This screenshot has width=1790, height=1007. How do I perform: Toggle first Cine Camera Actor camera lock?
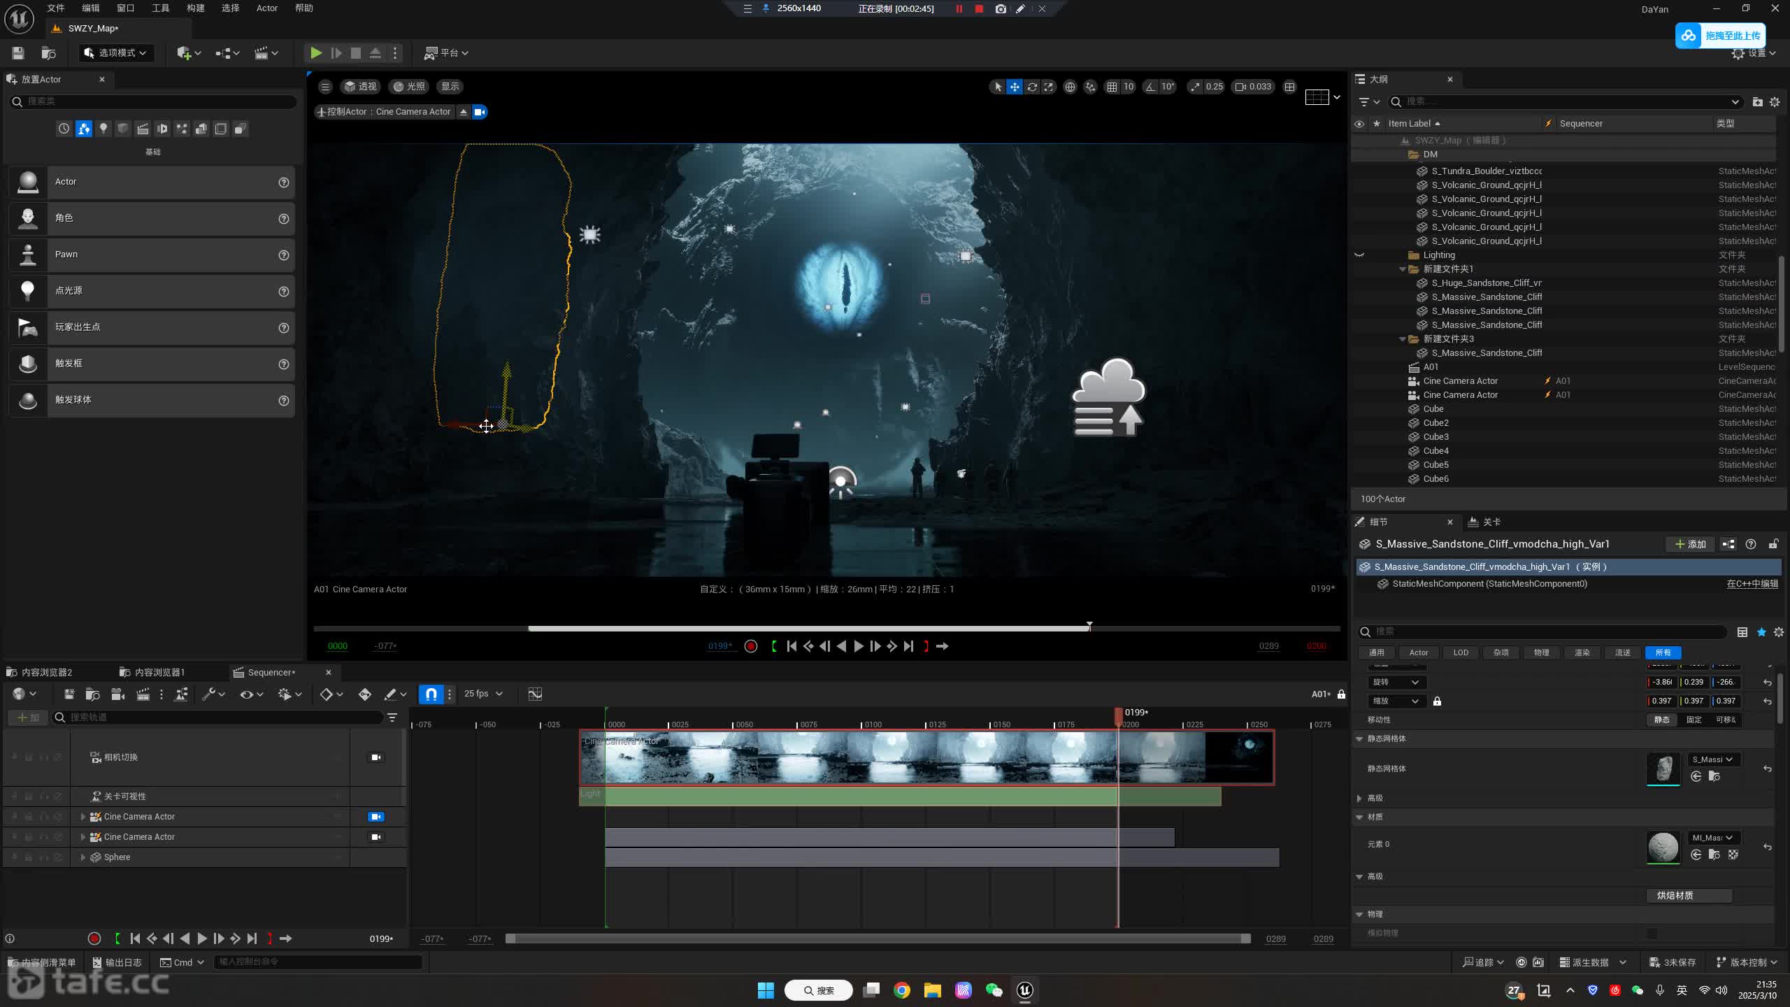pos(376,817)
